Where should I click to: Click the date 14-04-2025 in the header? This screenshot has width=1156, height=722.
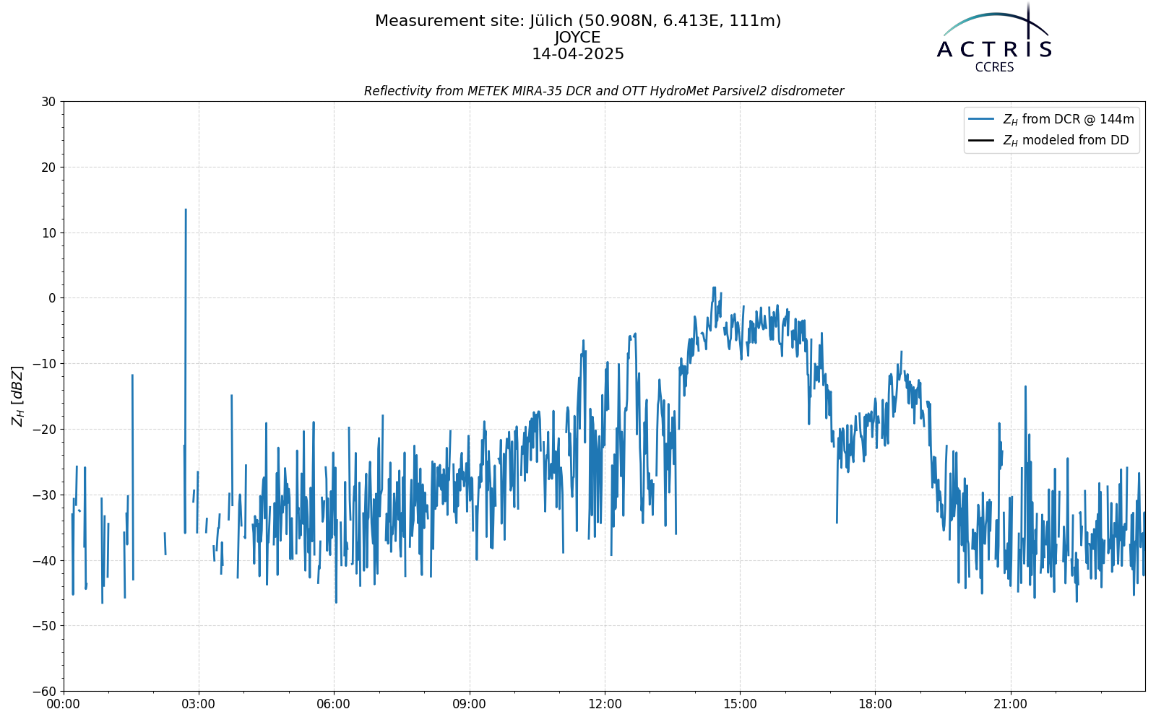(x=578, y=54)
